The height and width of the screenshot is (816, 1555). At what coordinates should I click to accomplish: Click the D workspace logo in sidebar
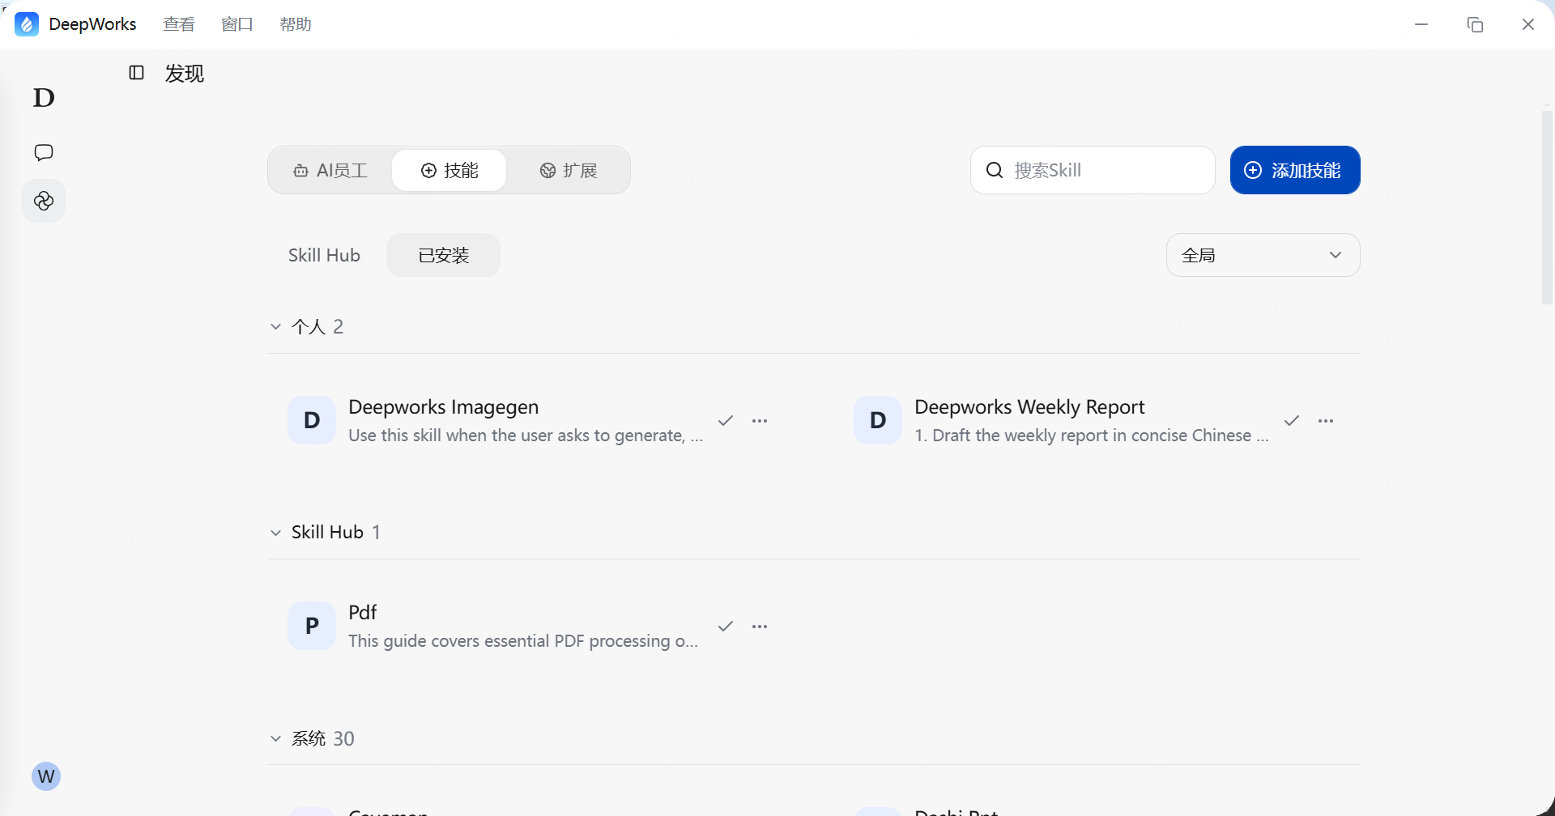pyautogui.click(x=44, y=98)
